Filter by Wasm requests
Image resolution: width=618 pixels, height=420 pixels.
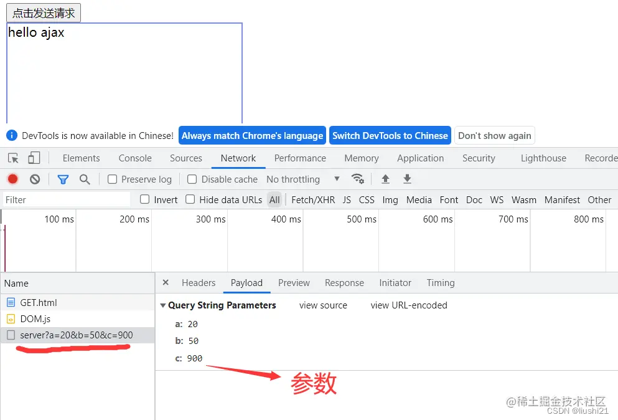tap(524, 200)
